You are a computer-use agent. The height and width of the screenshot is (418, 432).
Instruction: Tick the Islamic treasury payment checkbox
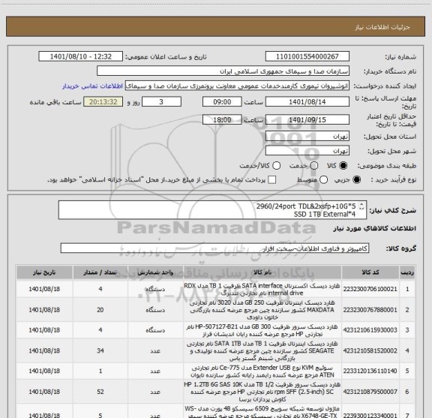[272, 180]
